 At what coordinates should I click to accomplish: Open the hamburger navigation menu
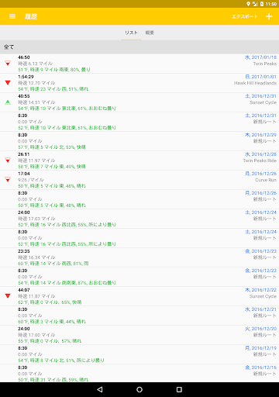(12, 16)
